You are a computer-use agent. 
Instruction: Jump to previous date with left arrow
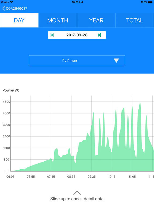coord(52,35)
